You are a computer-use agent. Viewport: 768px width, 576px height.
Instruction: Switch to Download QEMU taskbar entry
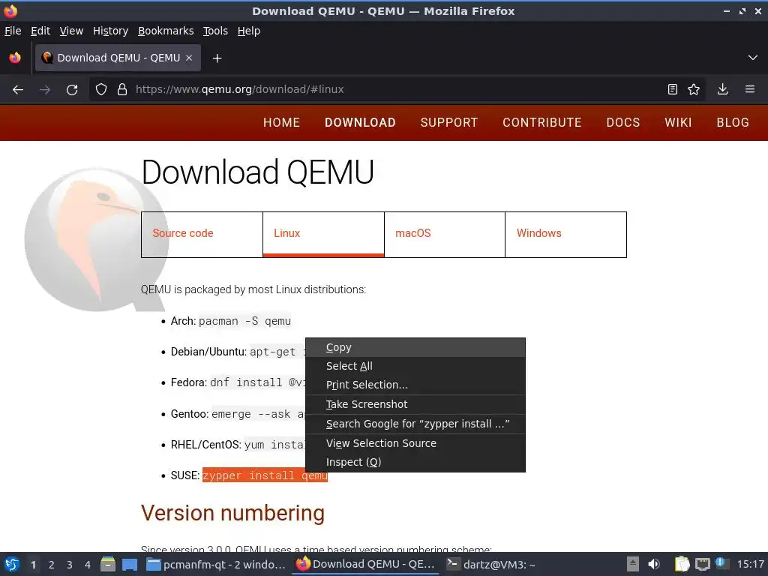point(365,564)
